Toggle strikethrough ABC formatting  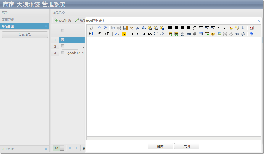150,34
